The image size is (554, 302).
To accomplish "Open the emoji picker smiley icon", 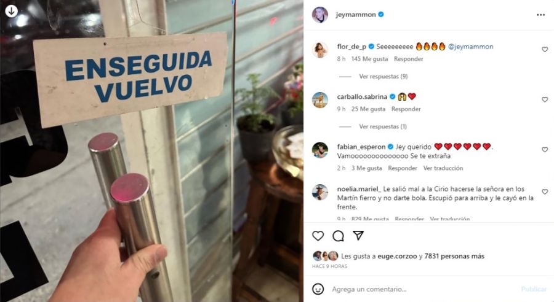I will click(x=318, y=289).
